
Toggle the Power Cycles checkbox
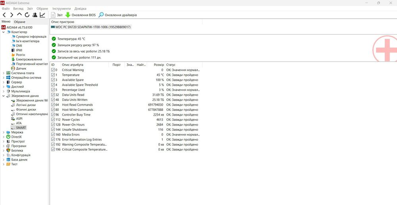[53, 120]
